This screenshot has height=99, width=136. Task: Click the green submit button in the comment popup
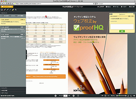pyautogui.click(x=122, y=31)
